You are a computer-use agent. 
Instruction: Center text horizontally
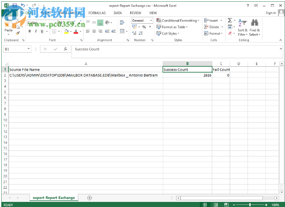coord(94,31)
